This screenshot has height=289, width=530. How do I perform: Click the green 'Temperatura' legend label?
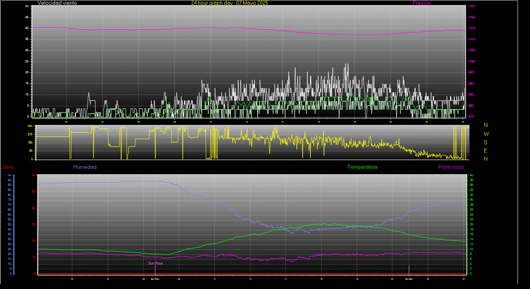click(x=362, y=167)
